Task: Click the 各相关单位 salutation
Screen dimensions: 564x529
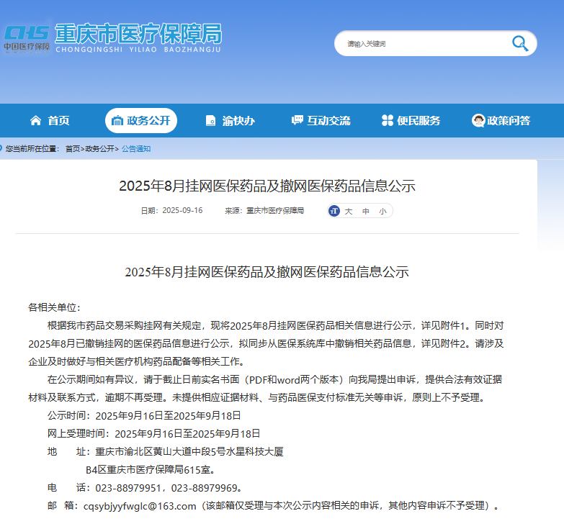Action: pos(54,307)
